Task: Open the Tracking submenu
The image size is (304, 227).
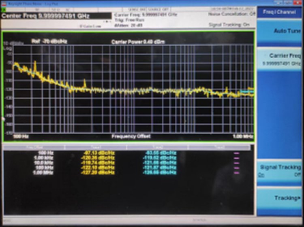Action: 280,198
